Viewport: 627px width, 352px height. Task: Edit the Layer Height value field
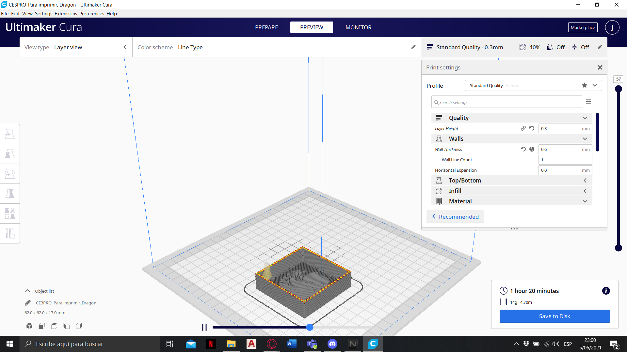[x=565, y=128]
